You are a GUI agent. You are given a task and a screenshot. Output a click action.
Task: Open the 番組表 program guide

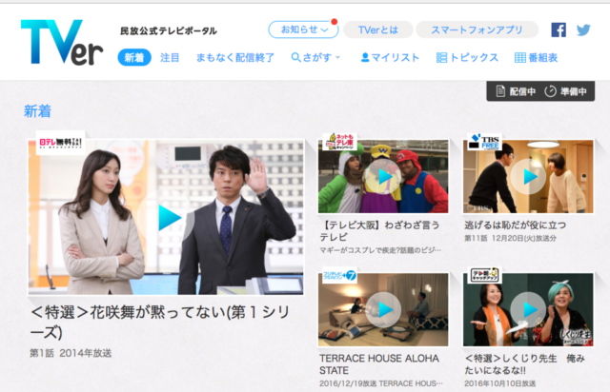coord(536,57)
